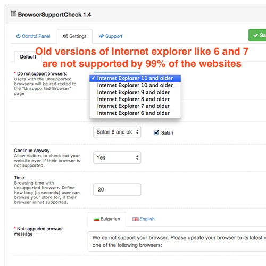This screenshot has width=266, height=266.
Task: Open the Continue Anyway Yes dropdown
Action: pyautogui.click(x=117, y=157)
